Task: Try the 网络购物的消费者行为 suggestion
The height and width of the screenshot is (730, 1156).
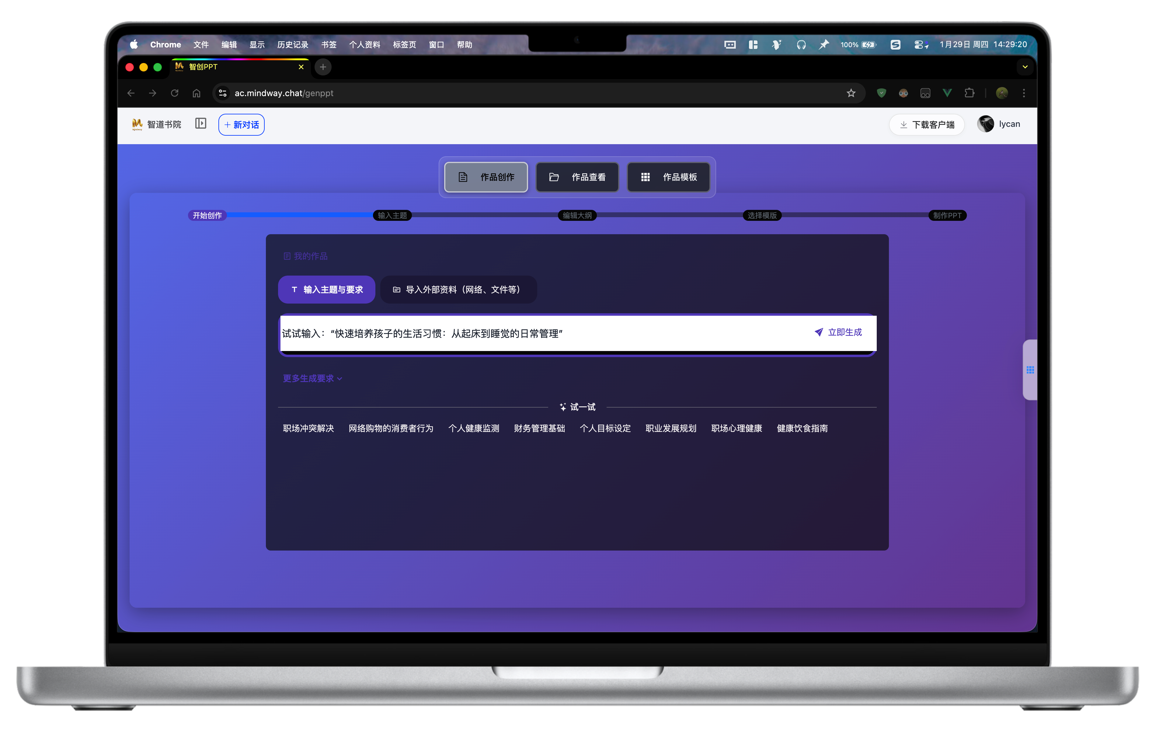Action: pyautogui.click(x=391, y=428)
